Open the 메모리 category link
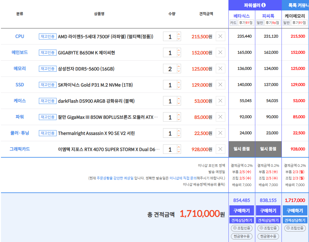Screen dimensions: 309x242 coord(20,69)
